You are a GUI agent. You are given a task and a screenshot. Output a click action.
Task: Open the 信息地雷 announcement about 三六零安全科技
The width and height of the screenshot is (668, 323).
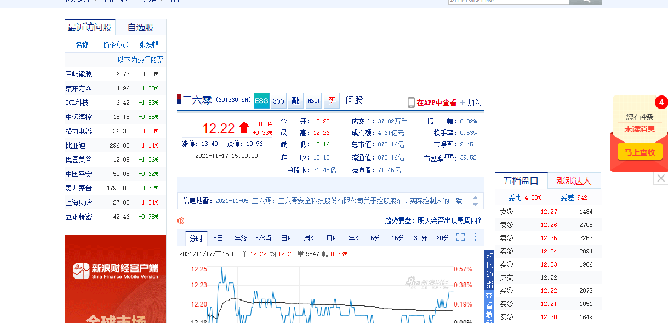(339, 201)
